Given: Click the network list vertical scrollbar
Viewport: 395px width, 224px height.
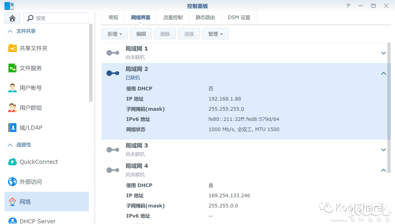Looking at the screenshot, I should pyautogui.click(x=389, y=108).
